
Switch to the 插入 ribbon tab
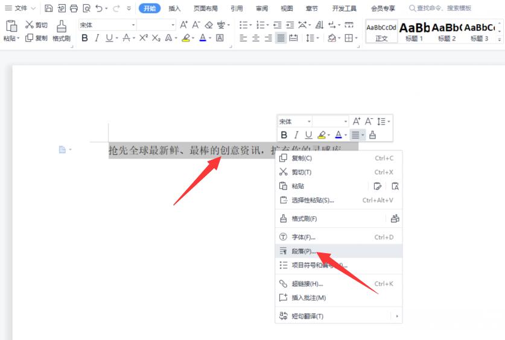click(x=174, y=8)
